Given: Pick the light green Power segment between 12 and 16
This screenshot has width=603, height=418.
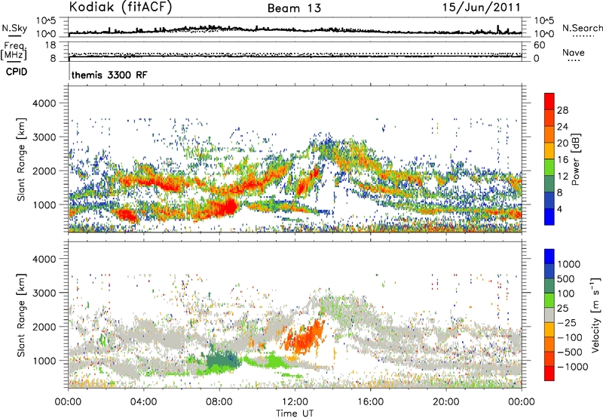Looking at the screenshot, I should 549,168.
